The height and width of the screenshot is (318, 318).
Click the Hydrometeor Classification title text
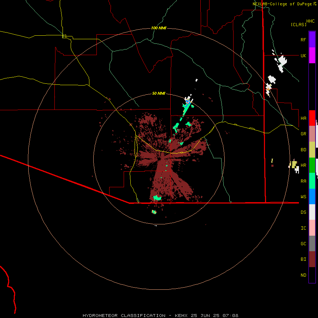point(124,316)
